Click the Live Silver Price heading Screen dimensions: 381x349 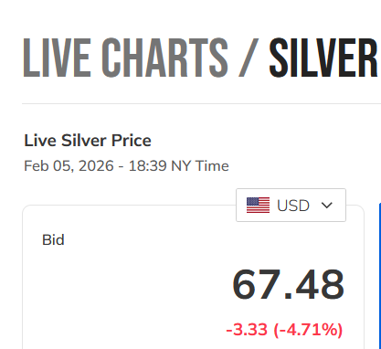(x=88, y=141)
